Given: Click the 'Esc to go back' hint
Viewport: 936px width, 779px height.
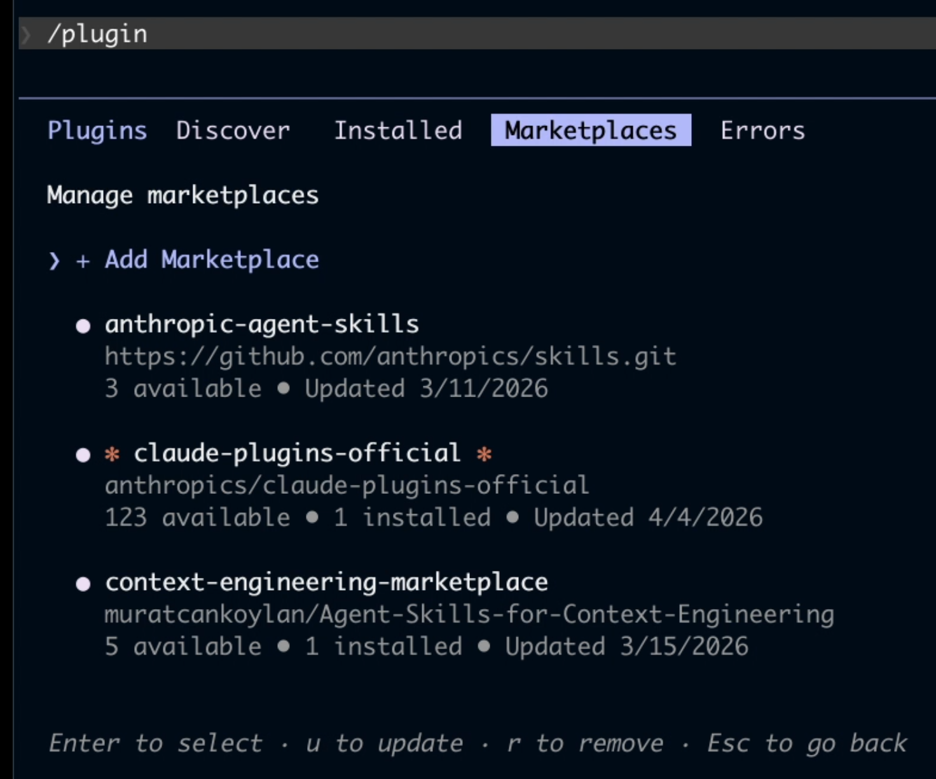Looking at the screenshot, I should [x=807, y=743].
